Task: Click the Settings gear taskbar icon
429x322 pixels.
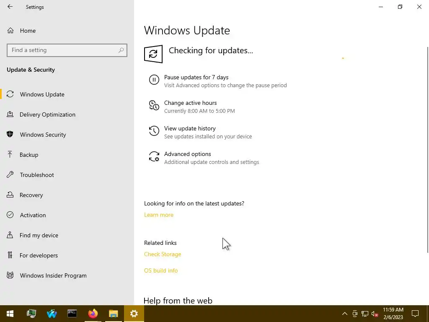Action: tap(134, 314)
